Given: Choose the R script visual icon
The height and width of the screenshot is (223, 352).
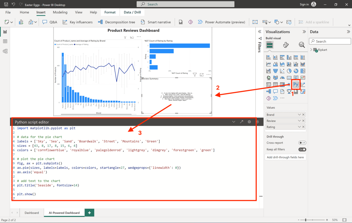Looking at the screenshot, I should click(x=289, y=85).
